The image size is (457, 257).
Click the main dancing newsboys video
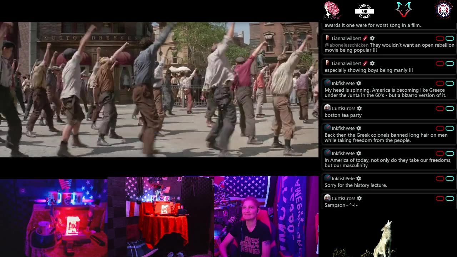pos(159,90)
